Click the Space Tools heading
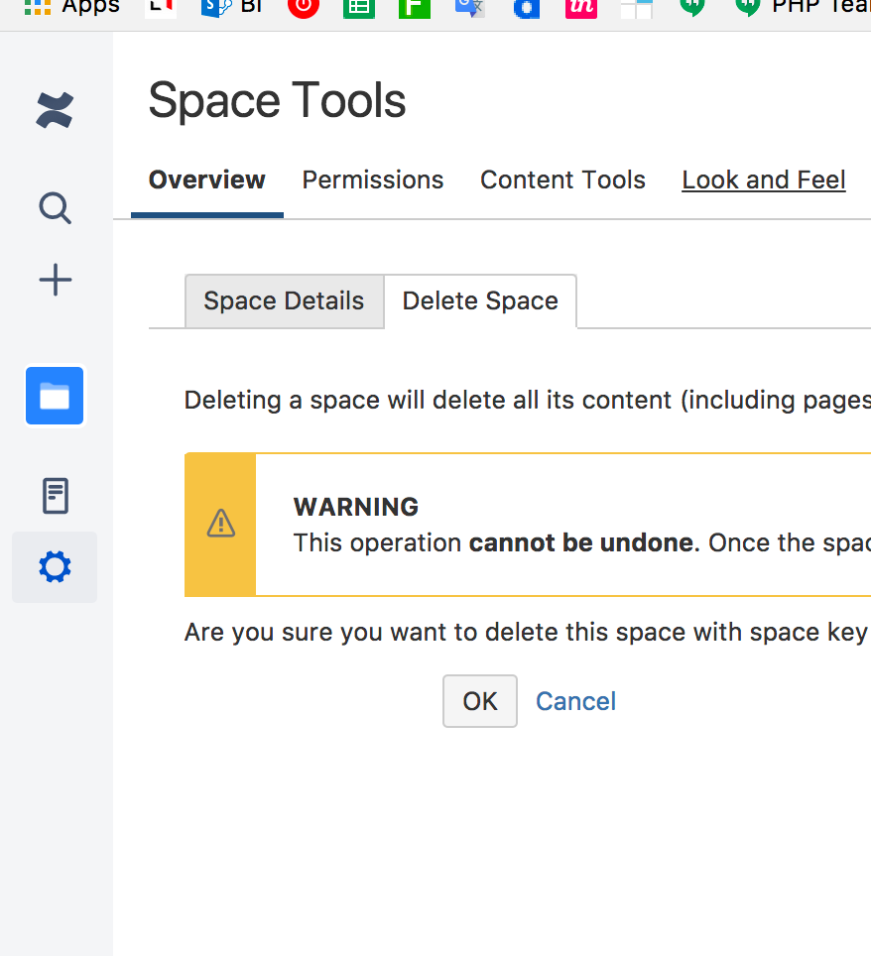The width and height of the screenshot is (871, 956). coord(277,100)
